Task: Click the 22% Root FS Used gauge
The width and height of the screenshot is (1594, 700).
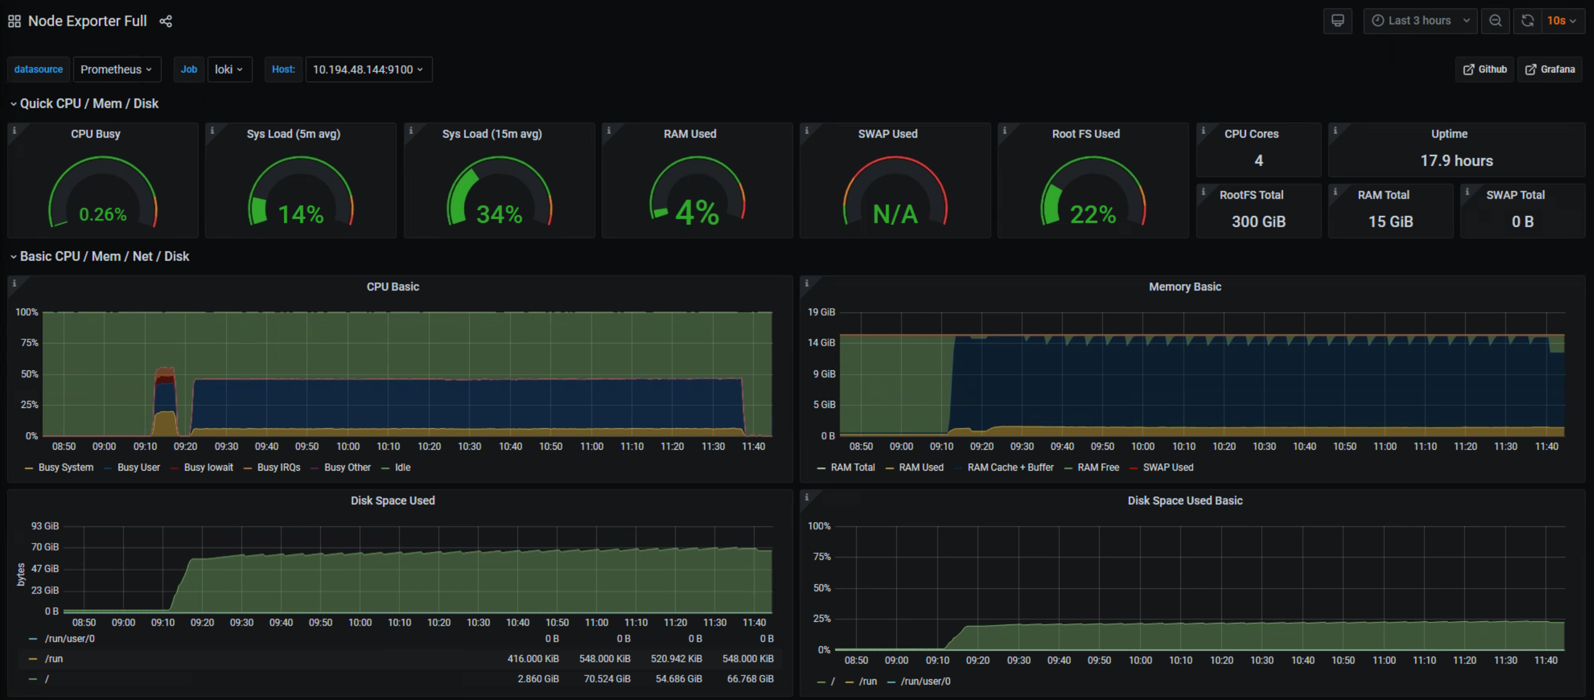Action: pyautogui.click(x=1094, y=192)
